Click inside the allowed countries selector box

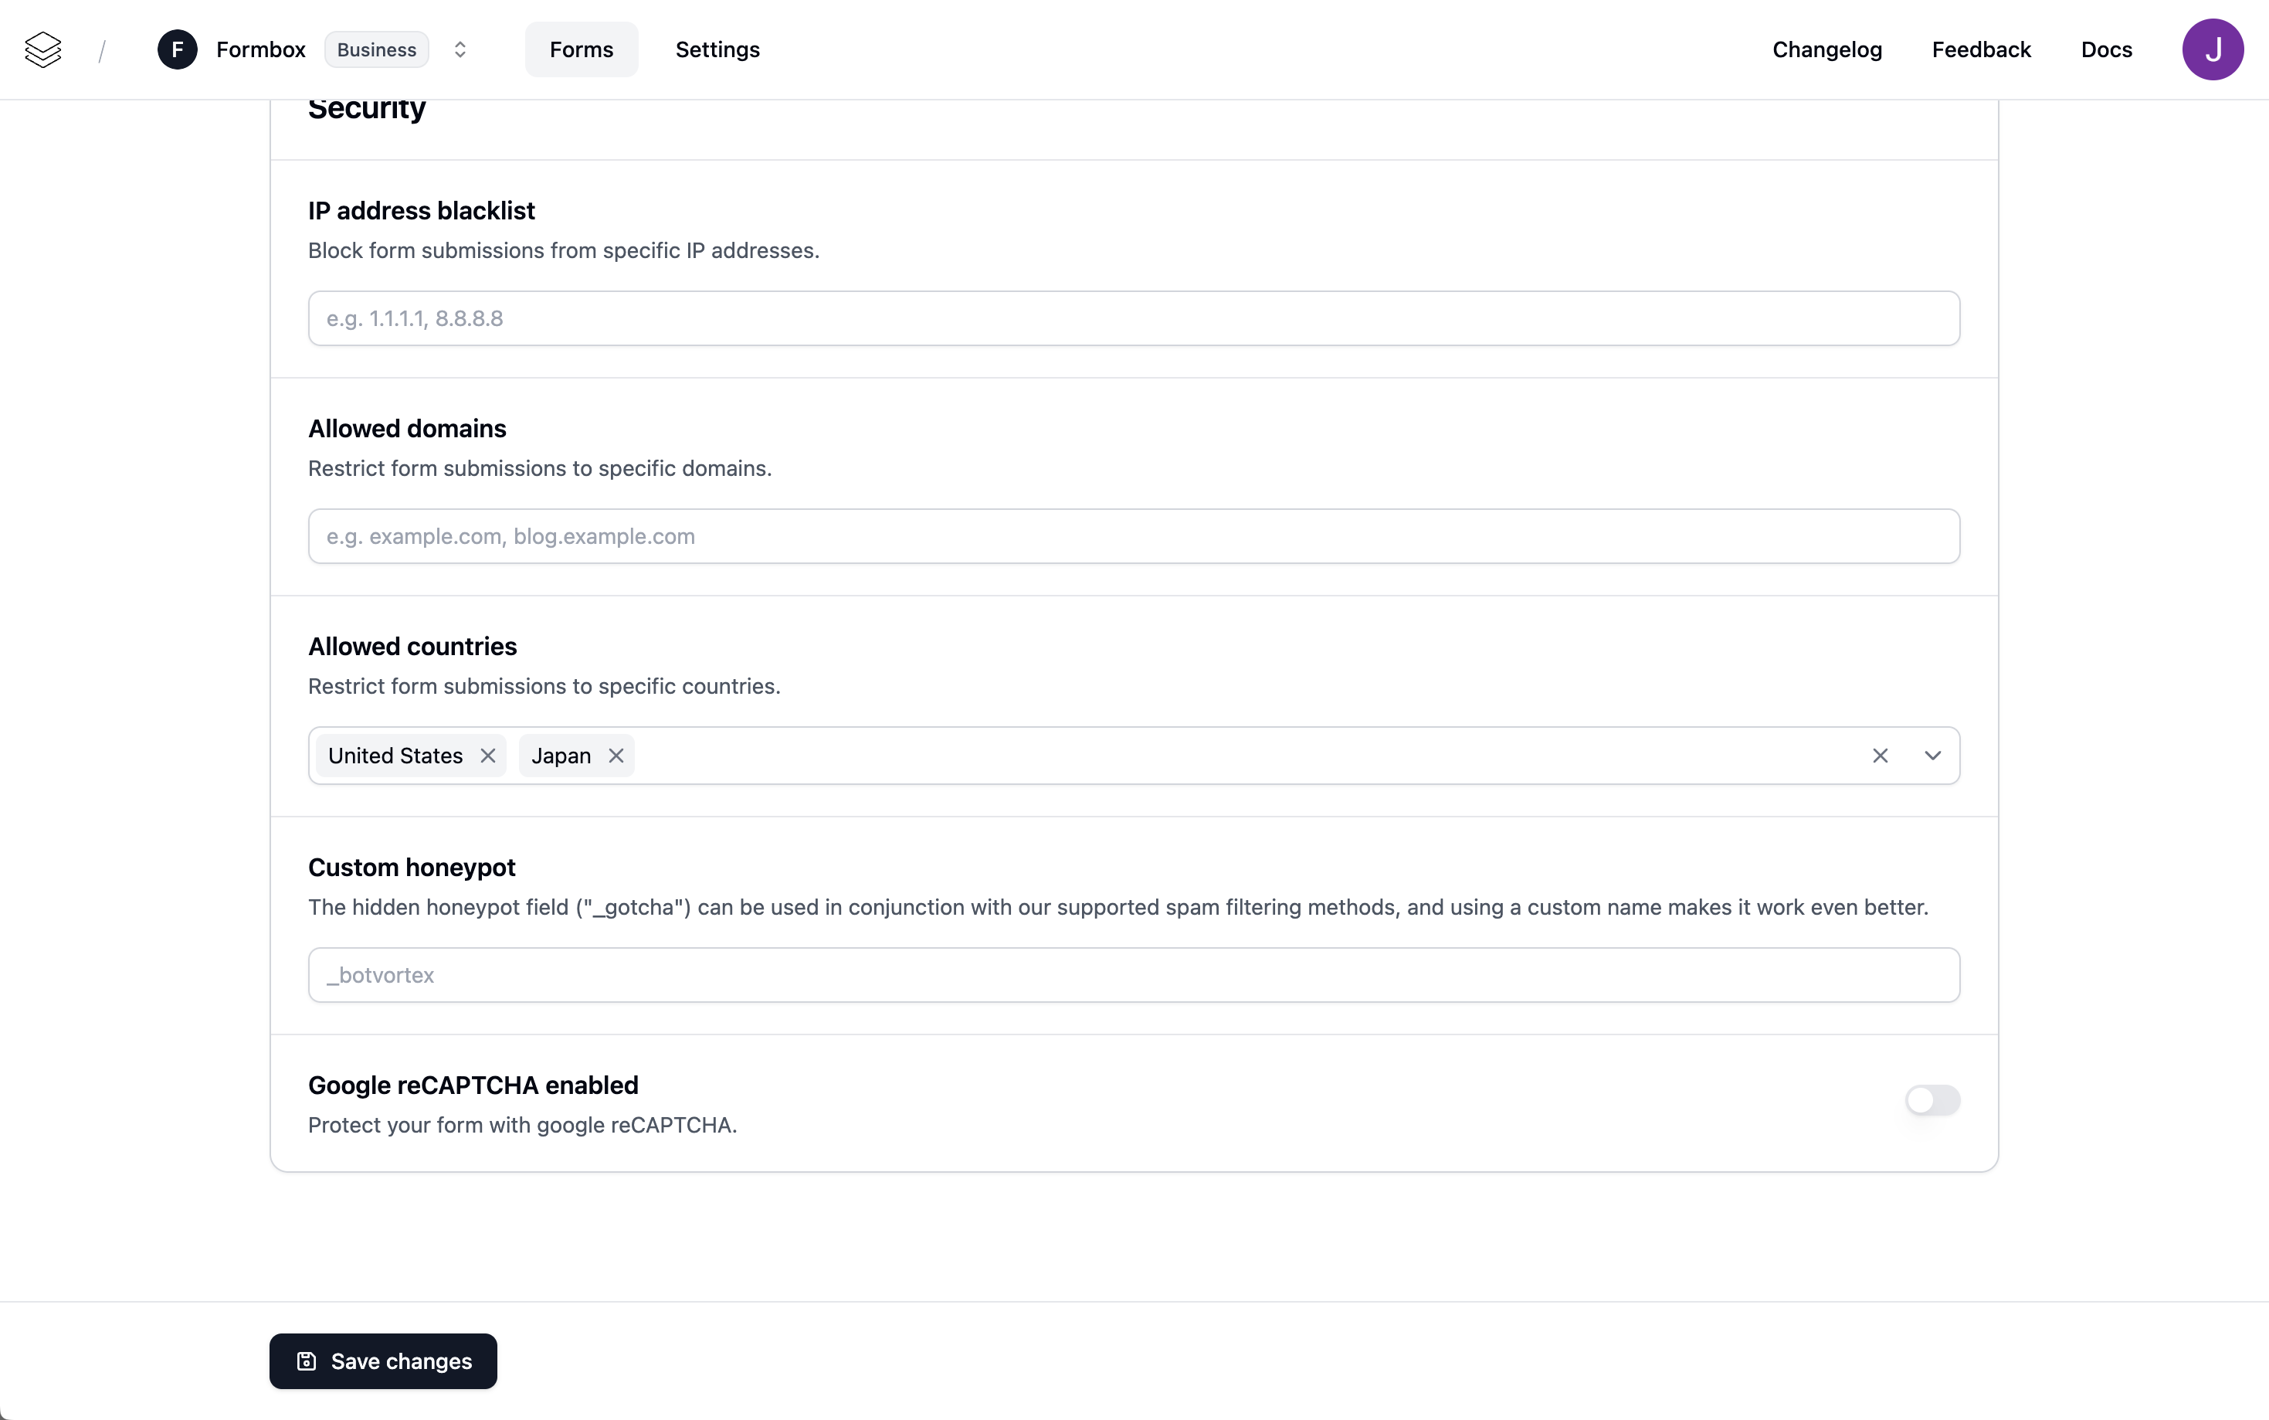click(1220, 756)
